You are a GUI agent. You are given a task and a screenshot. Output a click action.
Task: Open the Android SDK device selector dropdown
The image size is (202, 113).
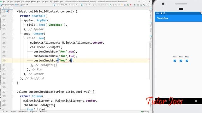coord(65,5)
